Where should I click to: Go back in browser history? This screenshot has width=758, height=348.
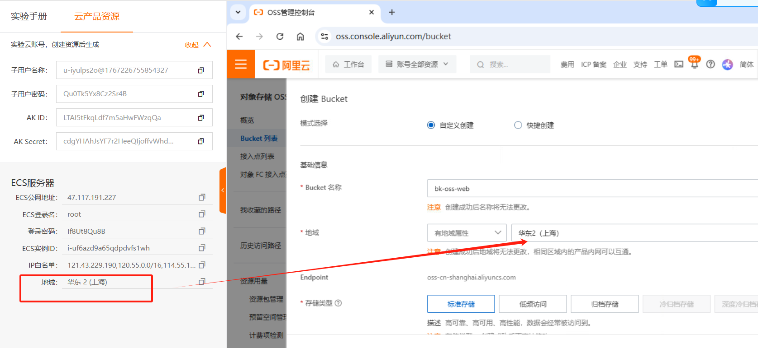[x=239, y=37]
